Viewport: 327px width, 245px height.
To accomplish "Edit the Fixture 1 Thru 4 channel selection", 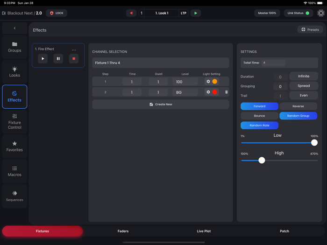I will coord(161,63).
